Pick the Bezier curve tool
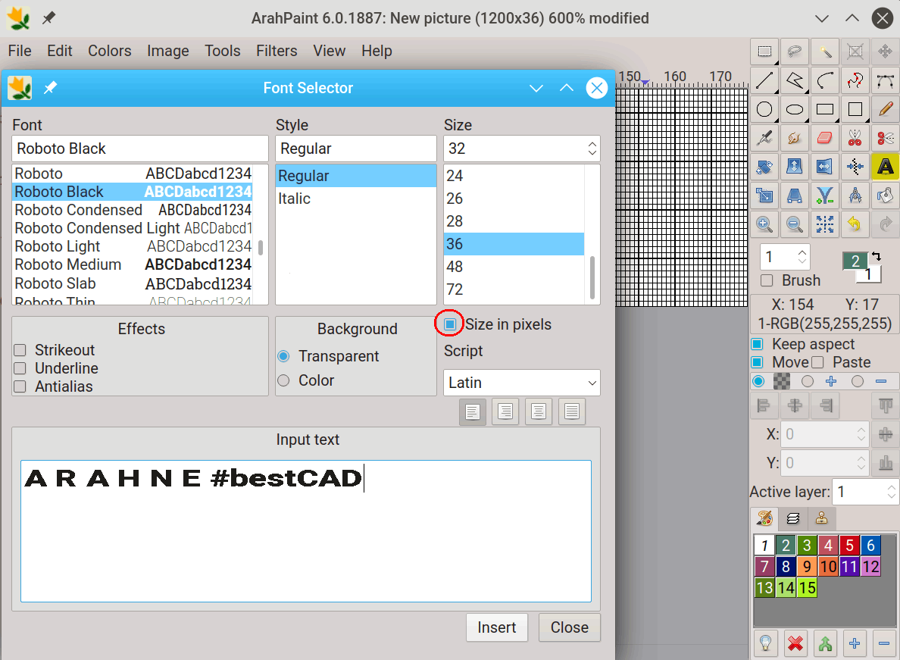Screen dimensions: 900x660 coord(885,80)
